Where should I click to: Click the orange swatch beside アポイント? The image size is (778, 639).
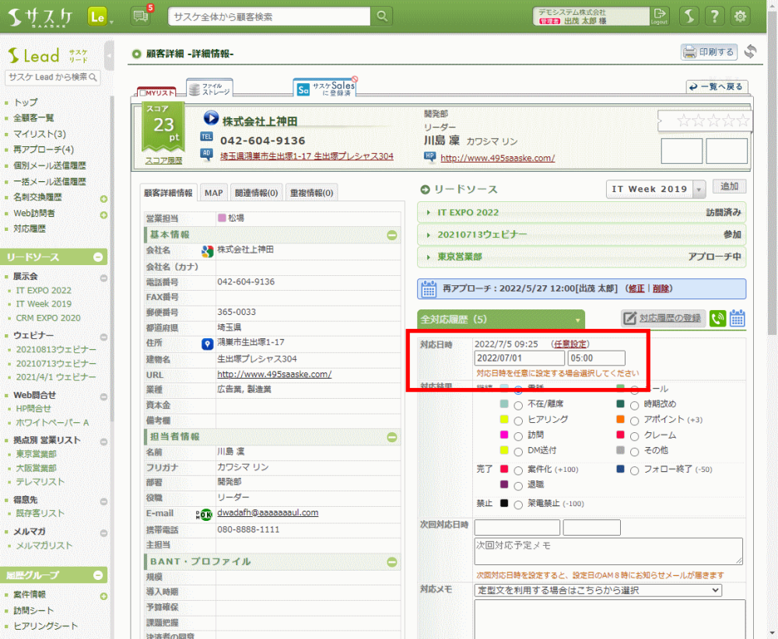point(620,419)
